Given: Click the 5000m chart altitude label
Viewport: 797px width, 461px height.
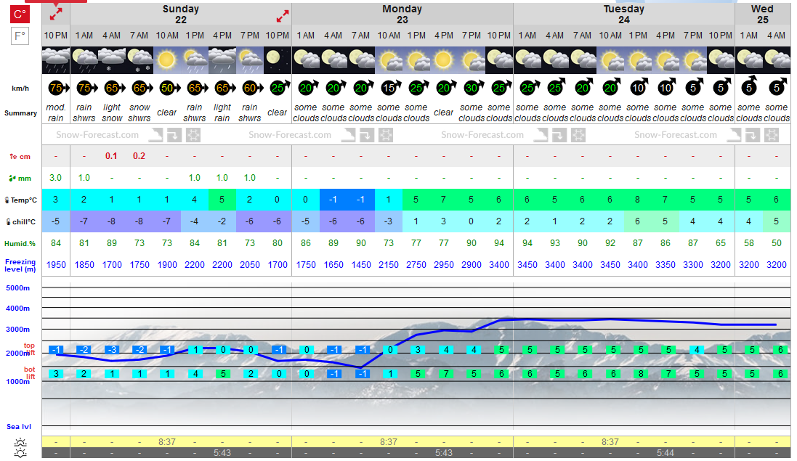Looking at the screenshot, I should [17, 288].
